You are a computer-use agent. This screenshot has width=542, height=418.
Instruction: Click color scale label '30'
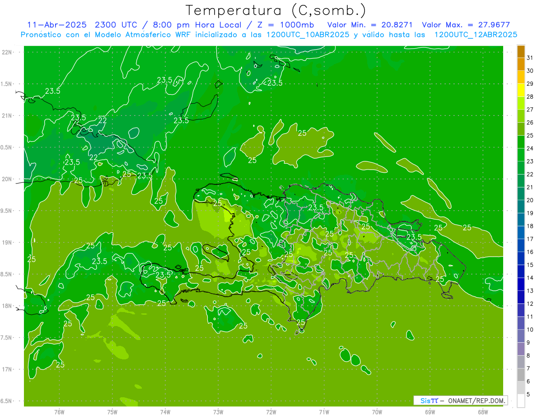click(530, 71)
